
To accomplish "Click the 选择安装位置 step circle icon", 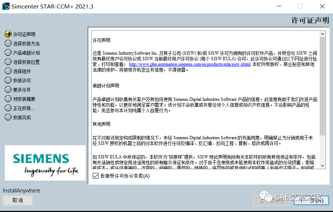I will pos(8,62).
